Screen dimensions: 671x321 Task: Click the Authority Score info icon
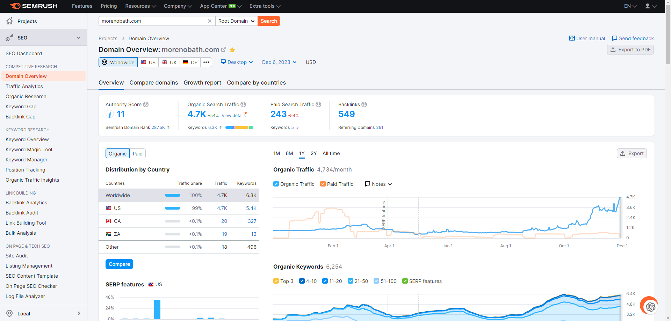click(146, 104)
